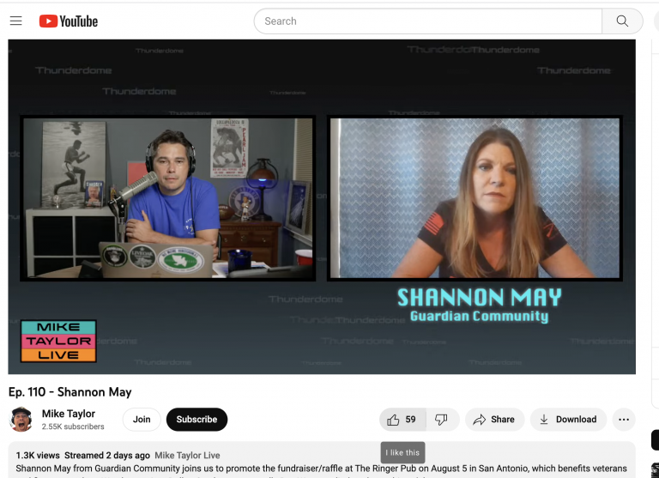The height and width of the screenshot is (478, 659).
Task: Open Mike Taylor's channel avatar
Action: (x=21, y=420)
